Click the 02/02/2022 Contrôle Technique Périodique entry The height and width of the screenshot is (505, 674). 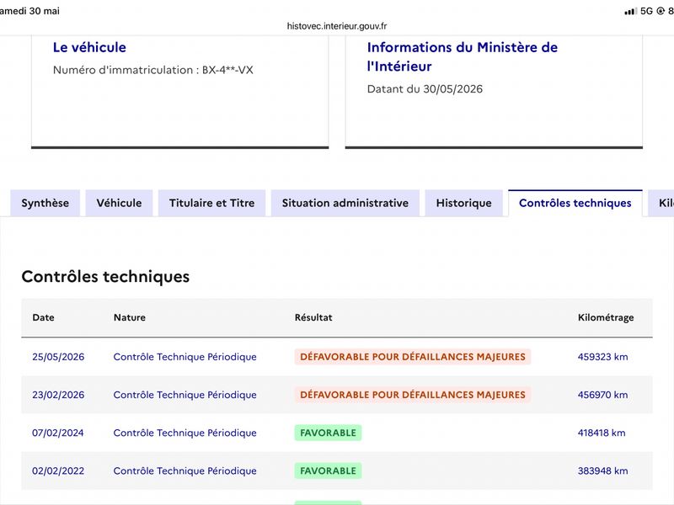click(x=185, y=470)
